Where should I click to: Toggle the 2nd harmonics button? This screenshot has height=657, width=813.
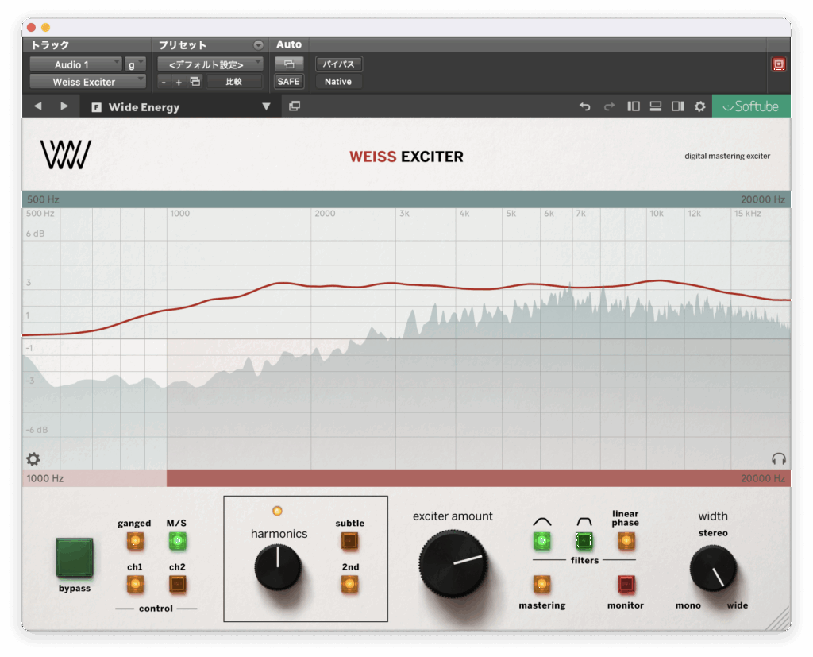point(350,585)
